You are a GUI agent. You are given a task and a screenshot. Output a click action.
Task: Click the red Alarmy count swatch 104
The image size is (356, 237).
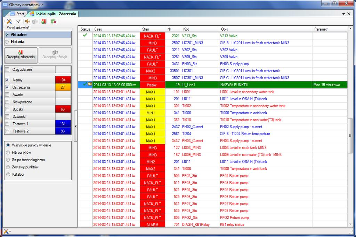click(63, 80)
